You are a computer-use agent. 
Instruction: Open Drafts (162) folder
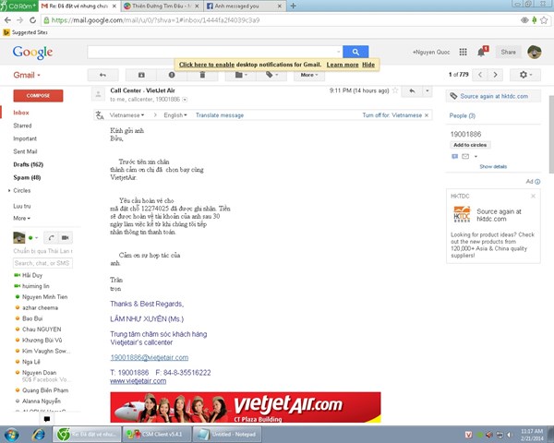(x=29, y=164)
